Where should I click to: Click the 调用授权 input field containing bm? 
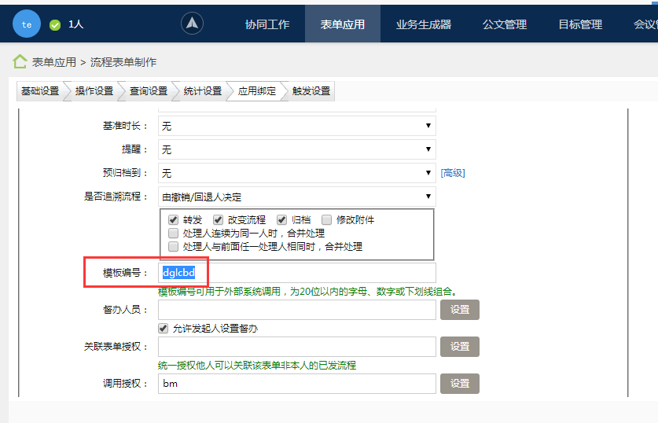[296, 384]
